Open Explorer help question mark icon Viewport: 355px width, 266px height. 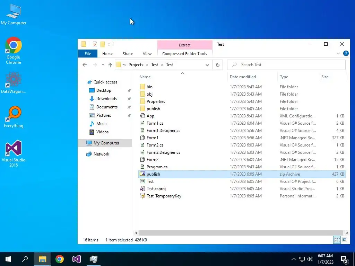346,53
